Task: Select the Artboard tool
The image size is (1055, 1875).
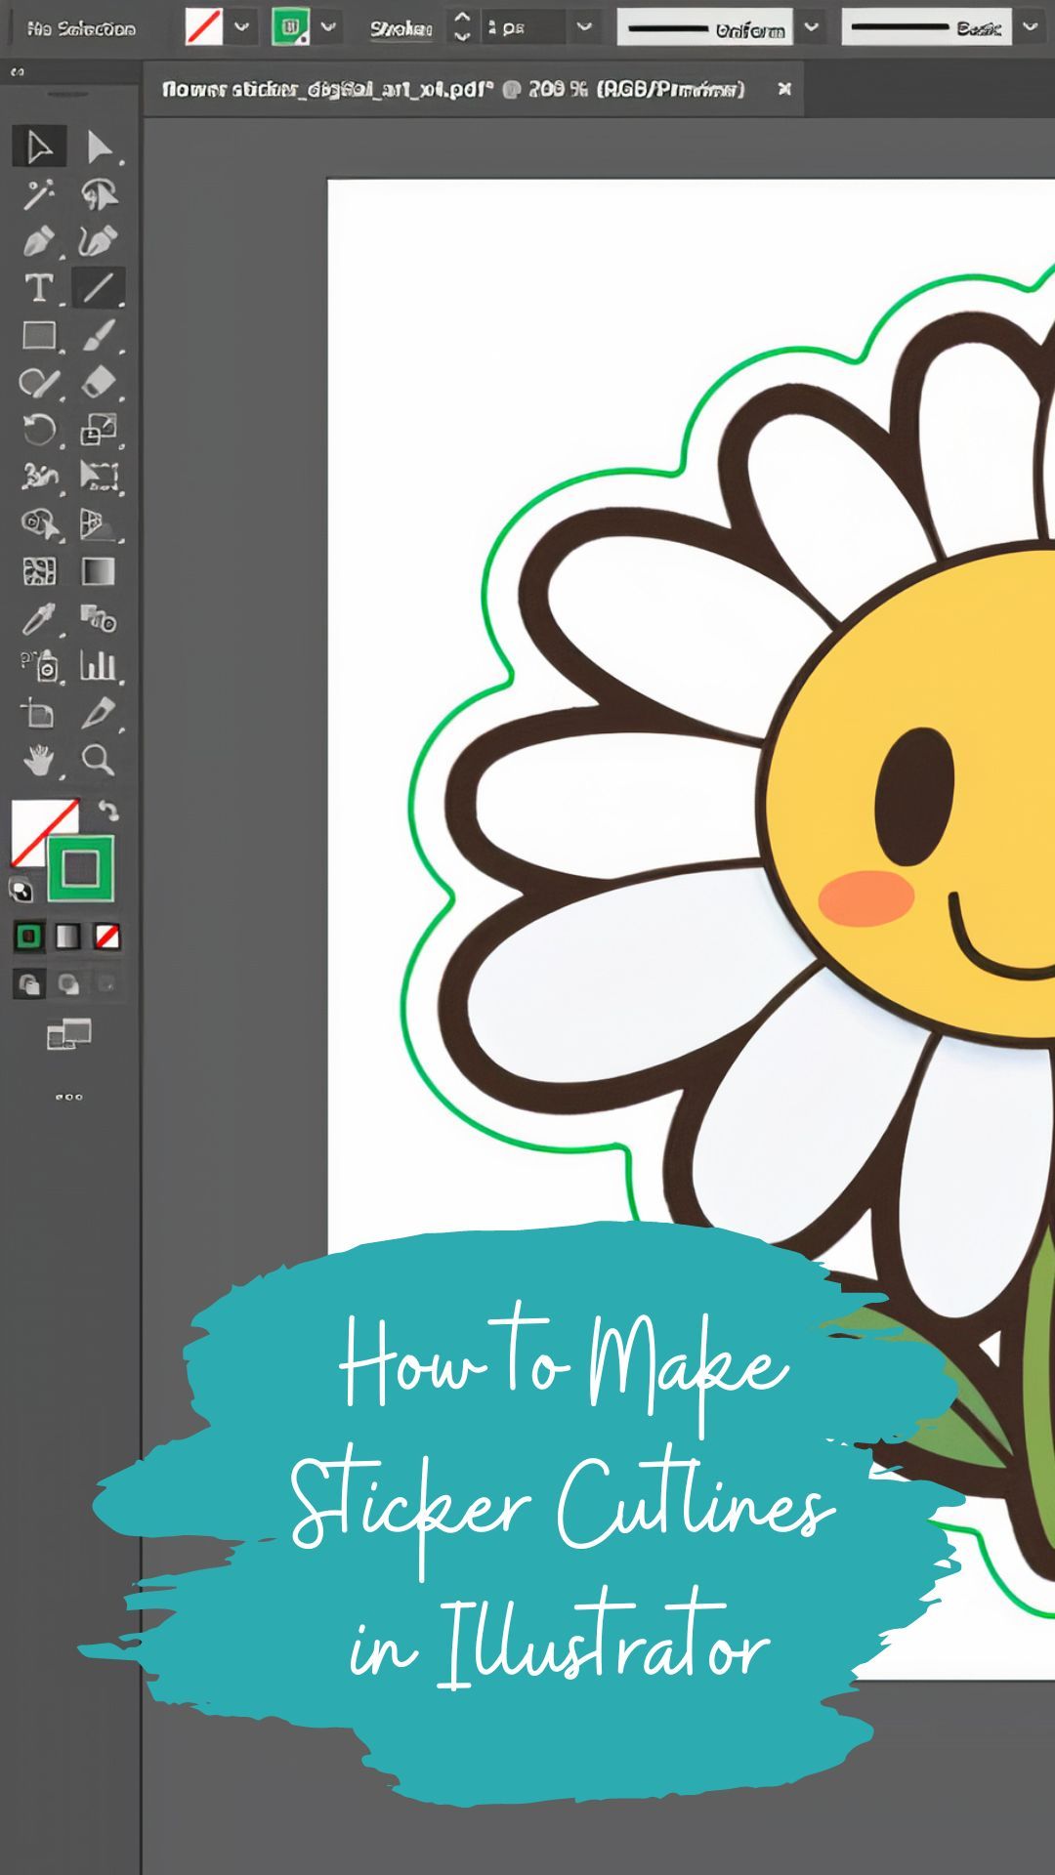Action: coord(39,713)
